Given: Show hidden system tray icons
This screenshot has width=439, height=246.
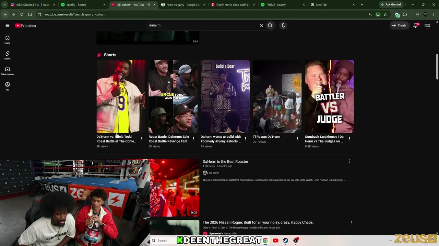Looking at the screenshot, I should click(390, 241).
